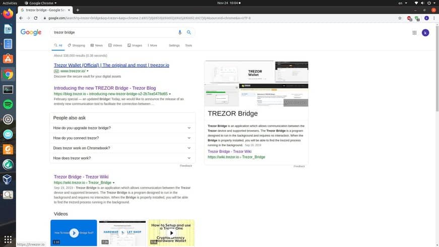Open VirtualBox cube icon in dock

tap(8, 179)
